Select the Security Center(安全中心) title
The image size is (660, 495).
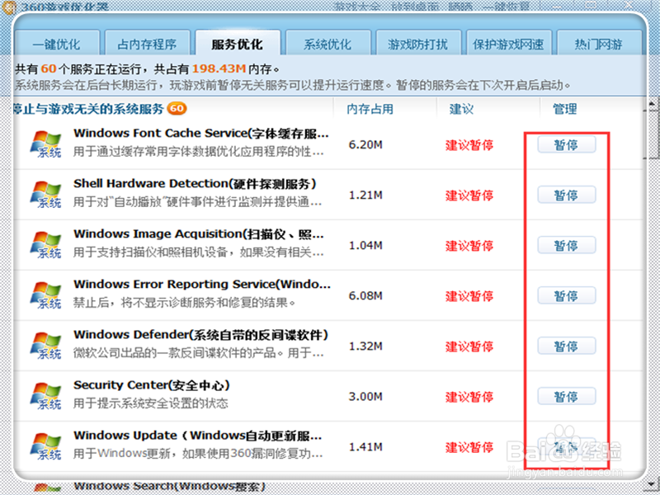coord(152,385)
